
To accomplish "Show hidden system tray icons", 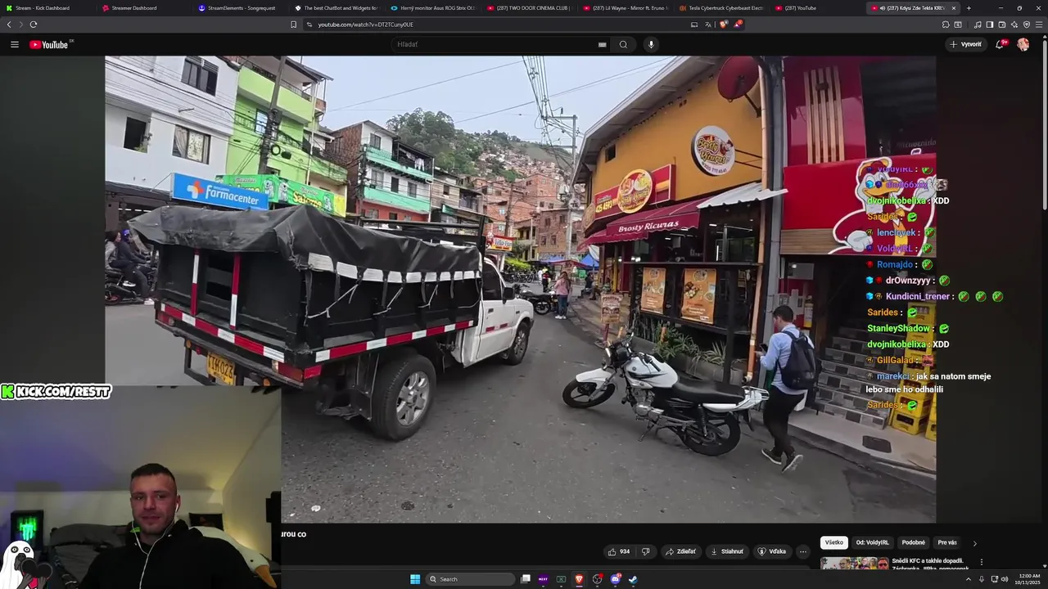I will tap(969, 579).
